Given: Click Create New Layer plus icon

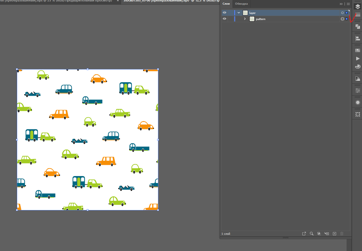Looking at the screenshot, I should [334, 234].
